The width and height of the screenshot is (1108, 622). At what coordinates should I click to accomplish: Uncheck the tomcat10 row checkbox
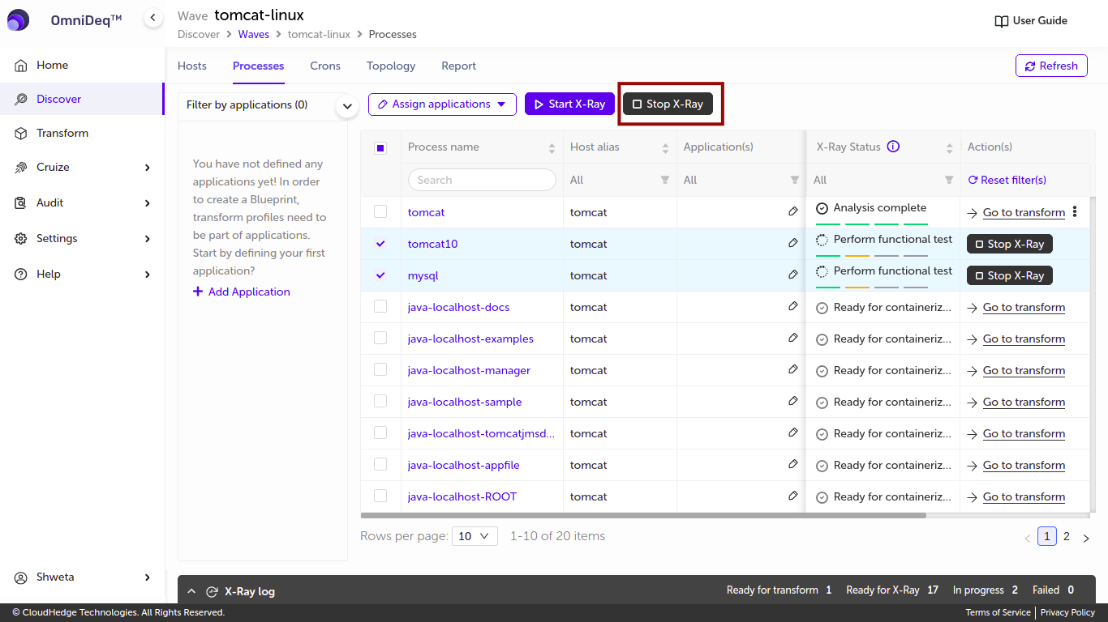380,243
